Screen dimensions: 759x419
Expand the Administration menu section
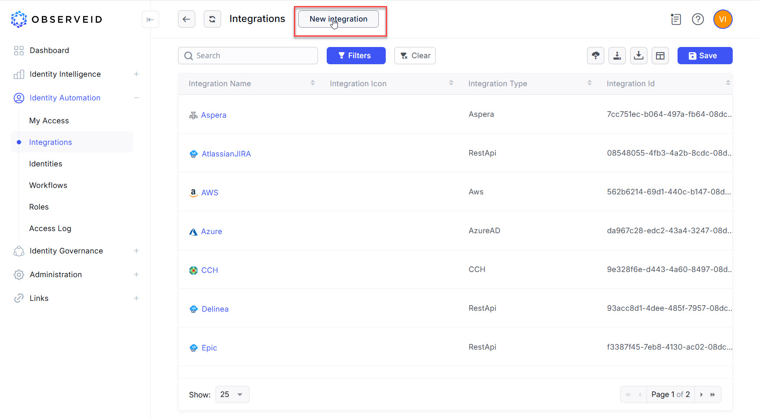point(136,275)
